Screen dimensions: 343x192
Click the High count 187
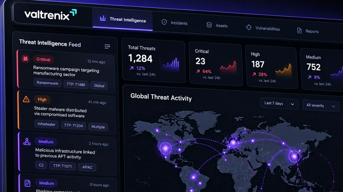(x=258, y=64)
